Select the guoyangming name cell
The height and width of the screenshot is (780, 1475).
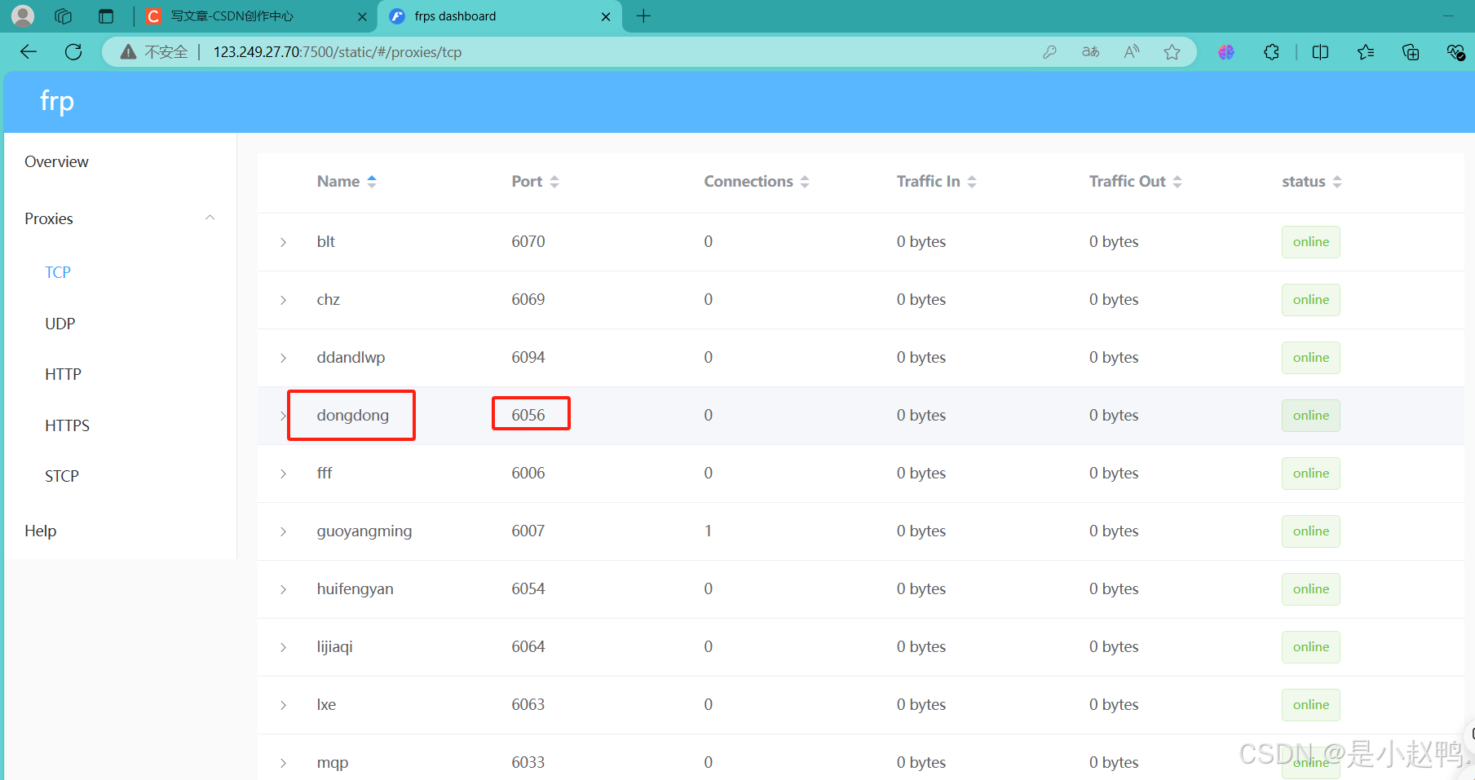tap(364, 531)
